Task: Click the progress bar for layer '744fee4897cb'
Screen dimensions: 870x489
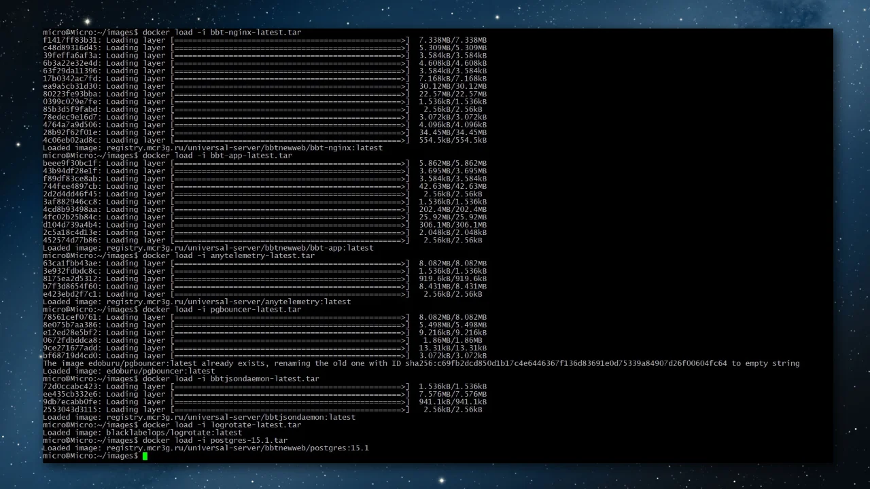Action: [290, 186]
